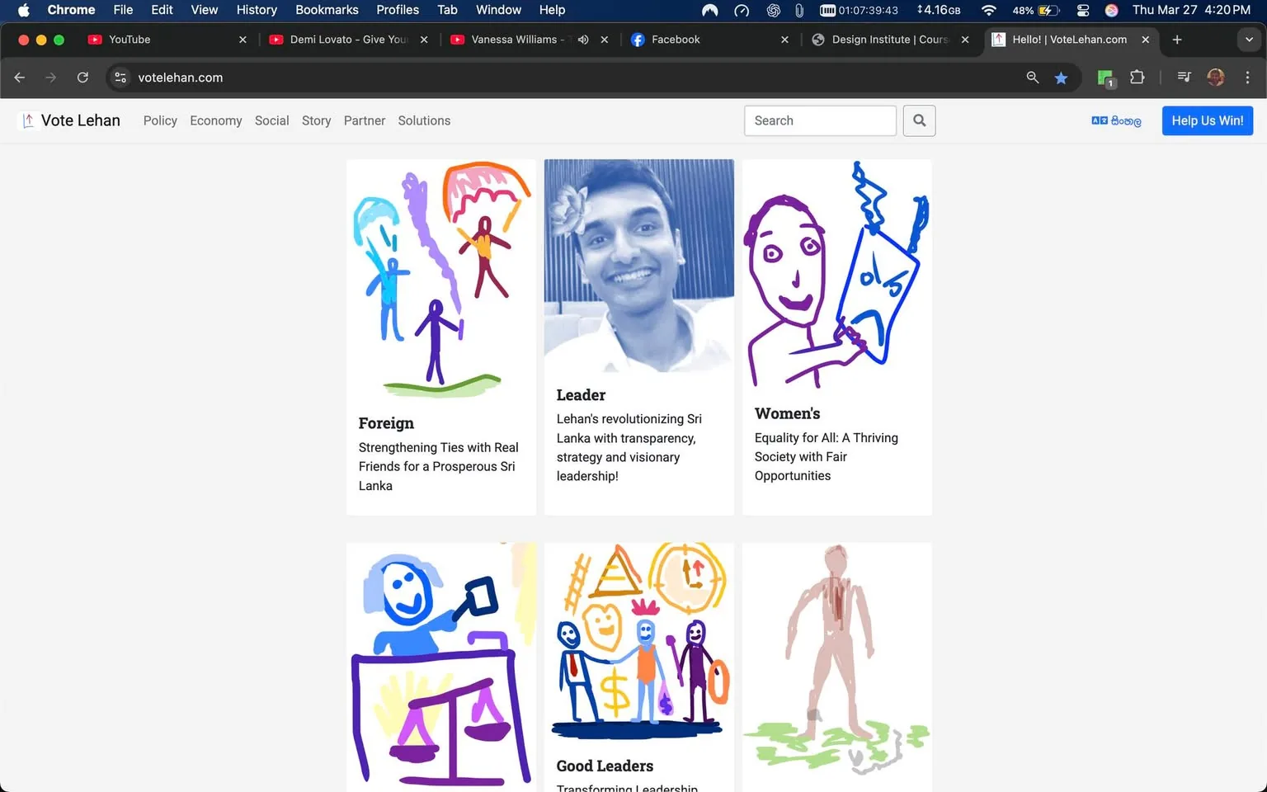Toggle site permissions via the address bar icon
The width and height of the screenshot is (1267, 792).
click(120, 77)
